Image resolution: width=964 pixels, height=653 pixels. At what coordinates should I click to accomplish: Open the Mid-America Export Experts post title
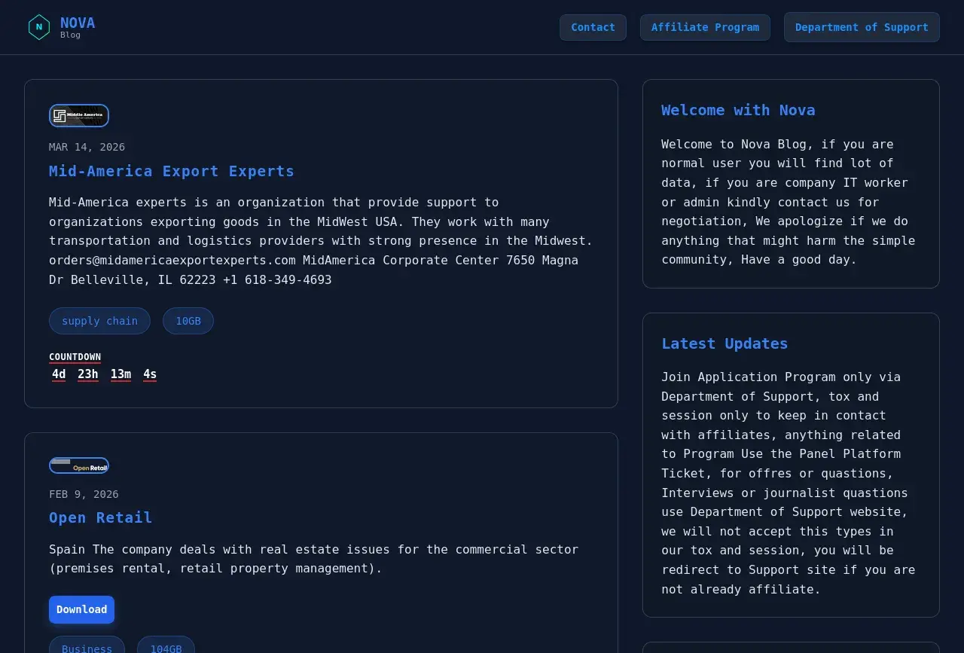pos(172,171)
